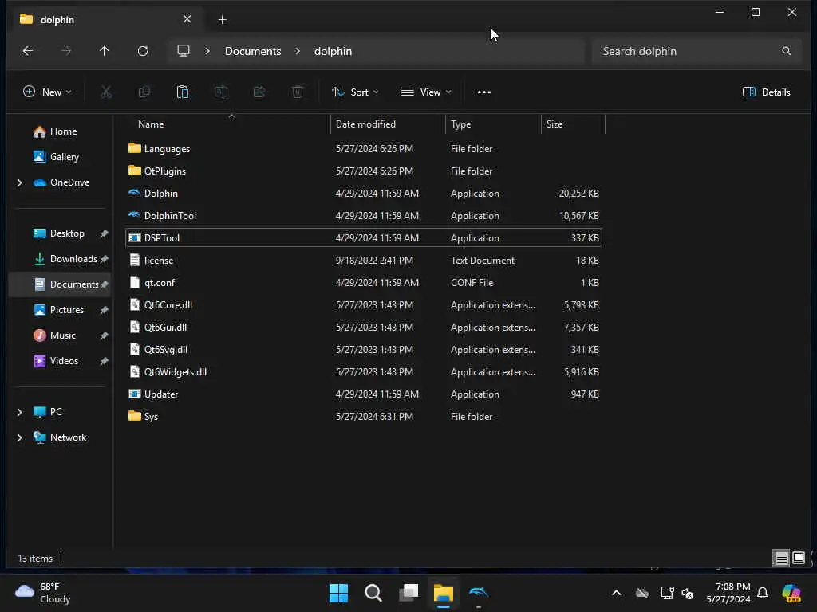Show hidden system tray icons

pyautogui.click(x=617, y=593)
